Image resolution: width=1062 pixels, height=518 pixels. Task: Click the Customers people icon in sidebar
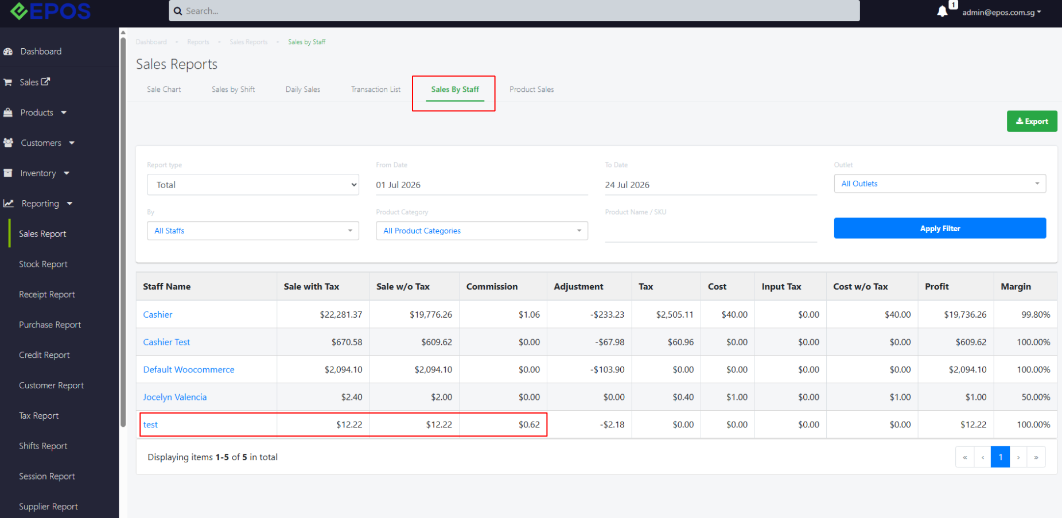8,143
